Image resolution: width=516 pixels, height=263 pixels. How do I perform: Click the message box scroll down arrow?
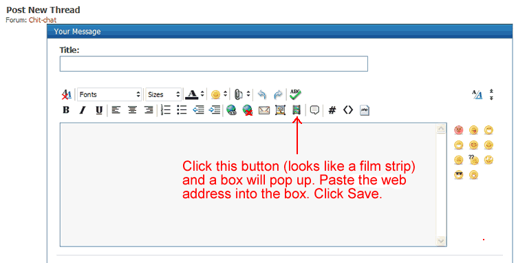(x=441, y=241)
